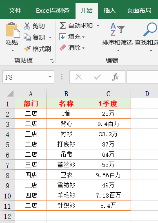Image resolution: width=158 pixels, height=223 pixels.
Task: Expand the Find and Select dropdown arrow
Action: 151,50
